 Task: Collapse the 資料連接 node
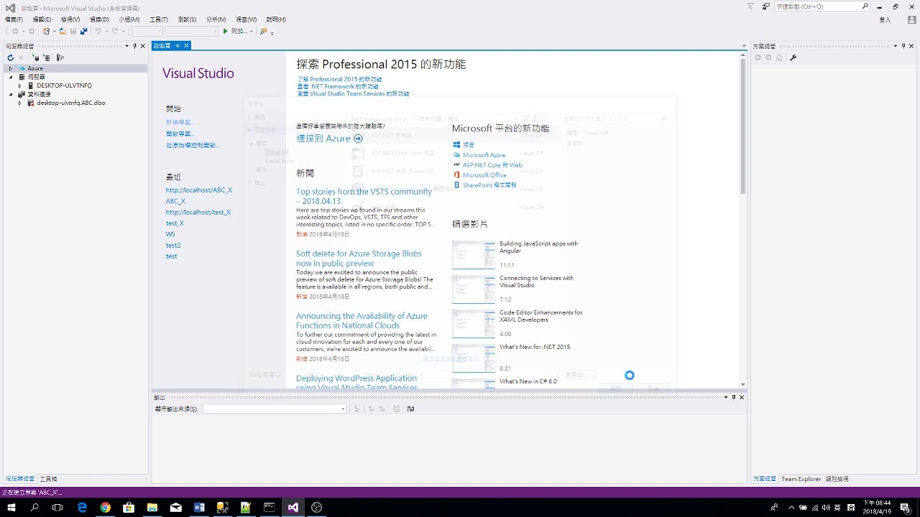(10, 94)
